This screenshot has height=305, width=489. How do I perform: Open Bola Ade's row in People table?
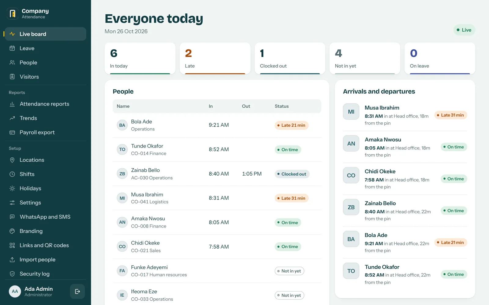click(x=217, y=125)
